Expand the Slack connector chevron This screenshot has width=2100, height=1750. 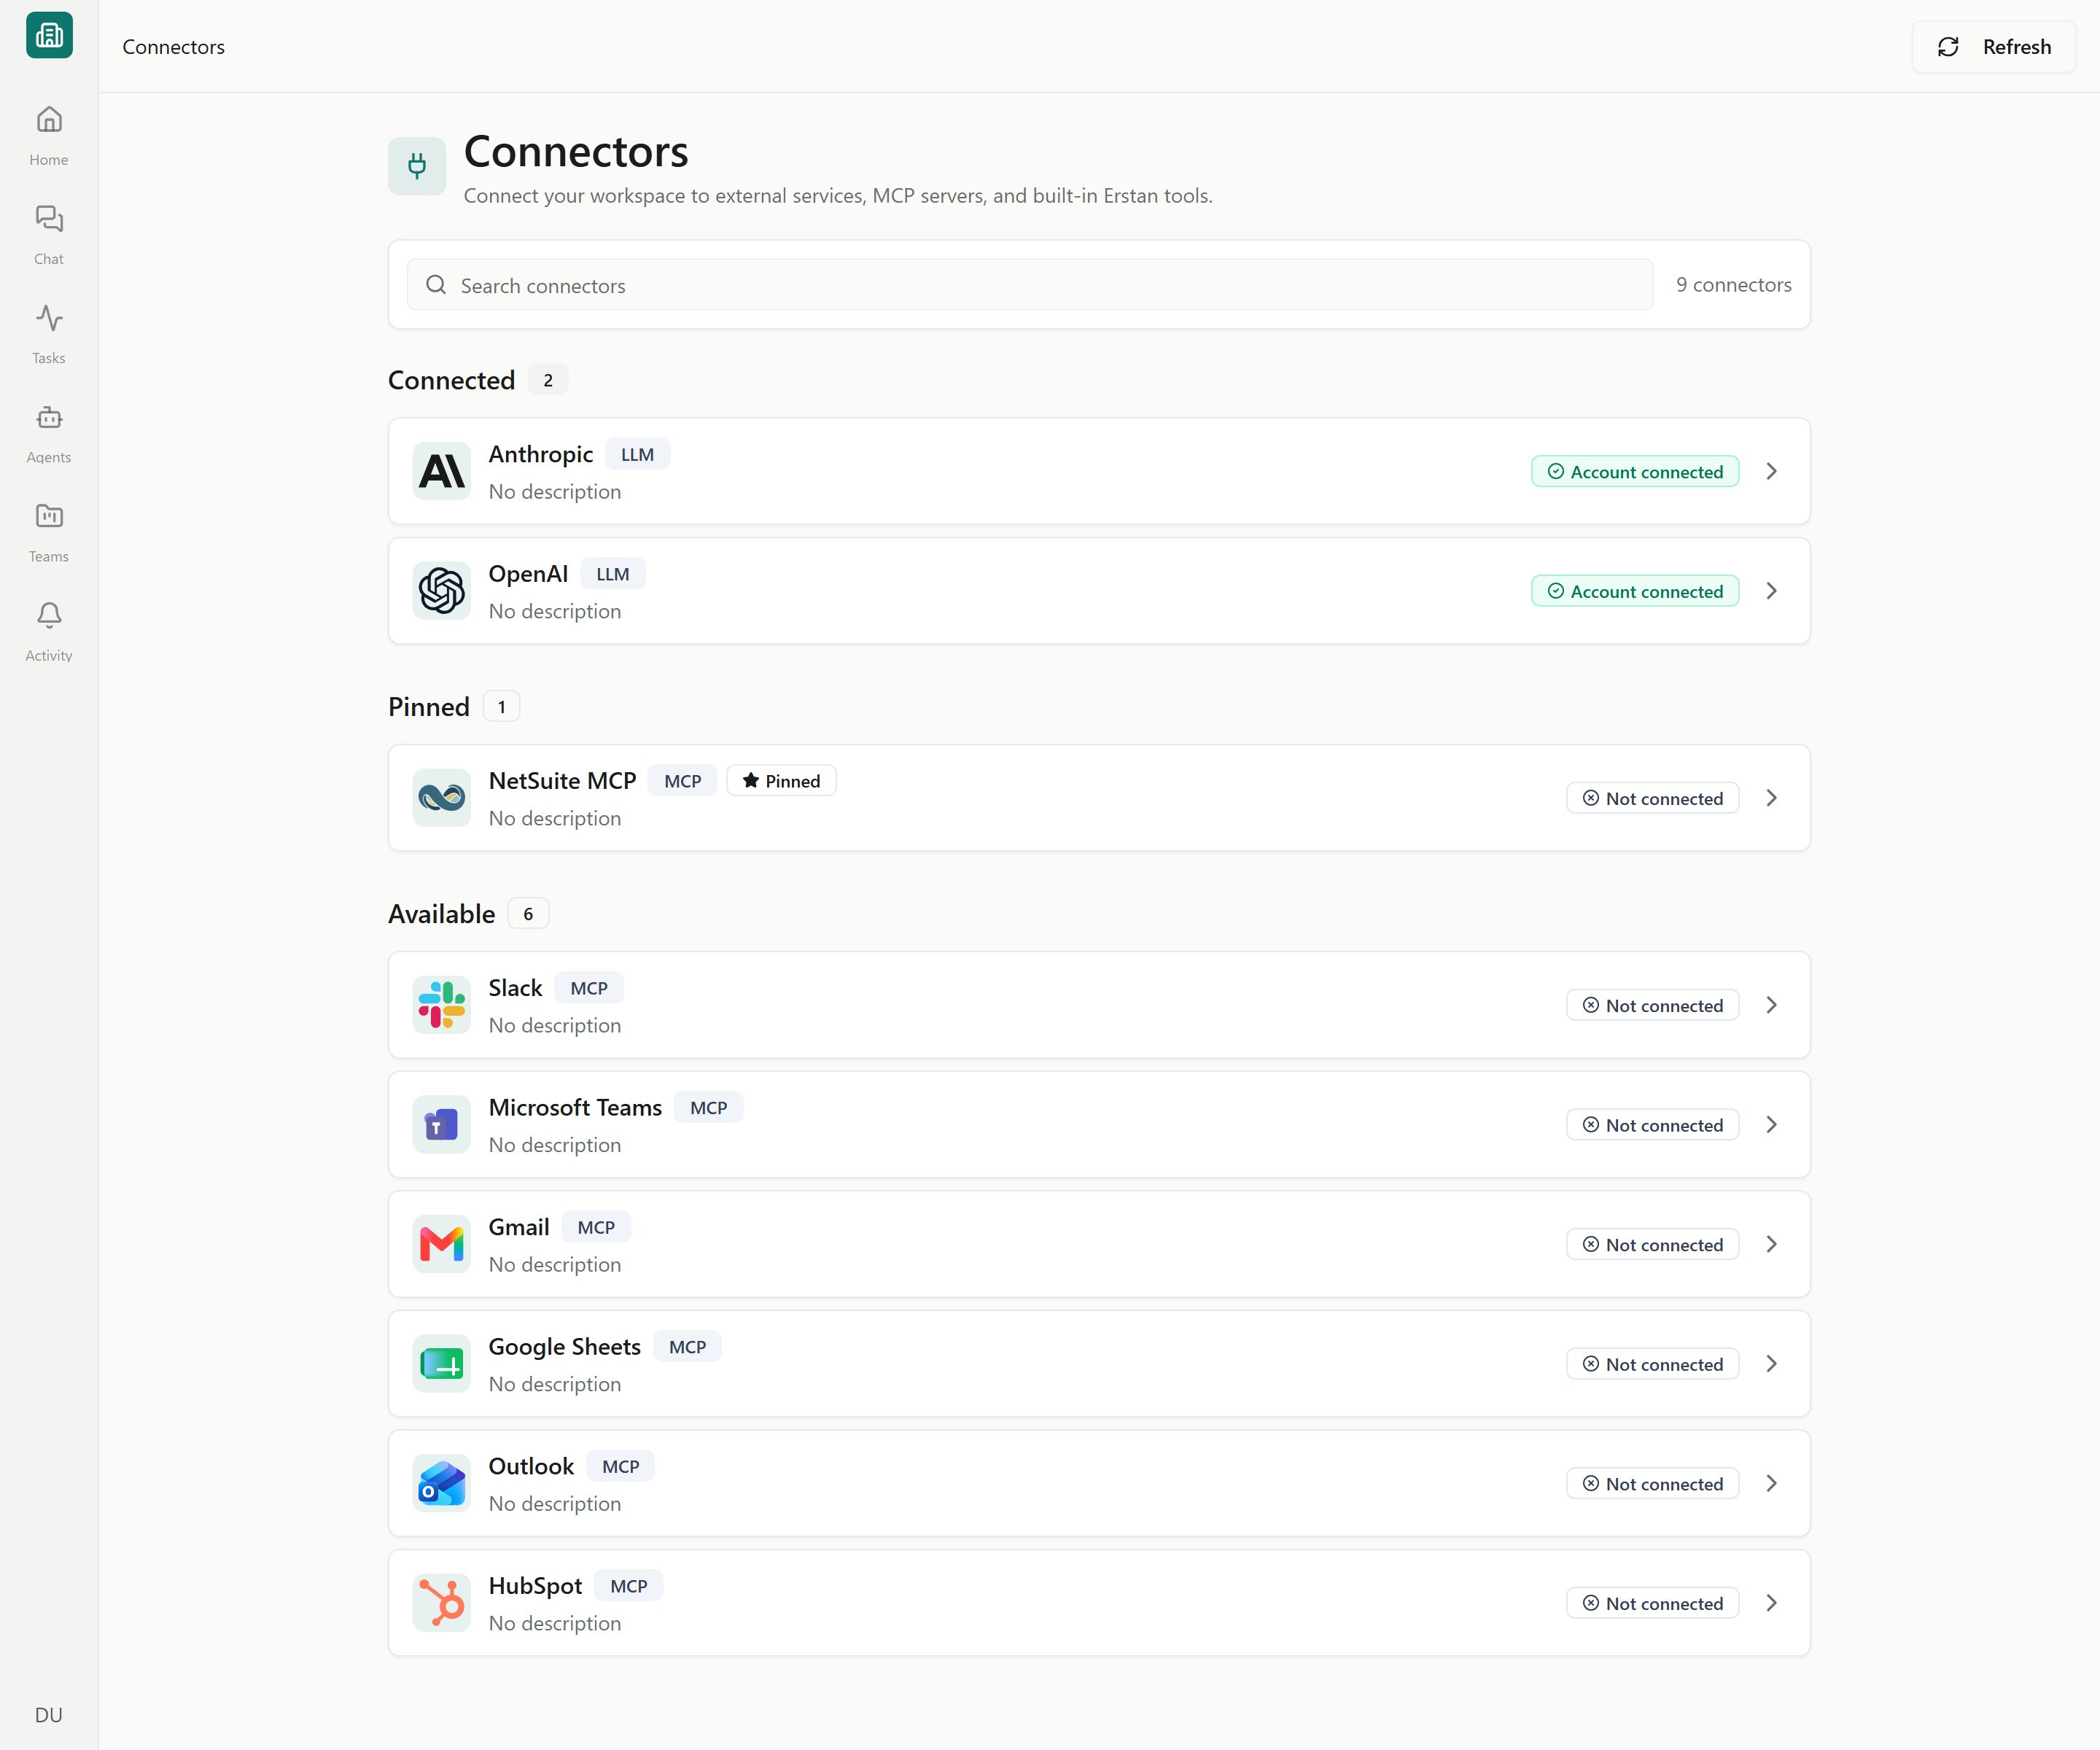(1772, 1005)
